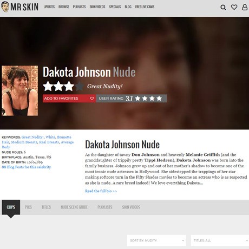
Task: Click the heart on Add to Favorites
Action: (92, 99)
